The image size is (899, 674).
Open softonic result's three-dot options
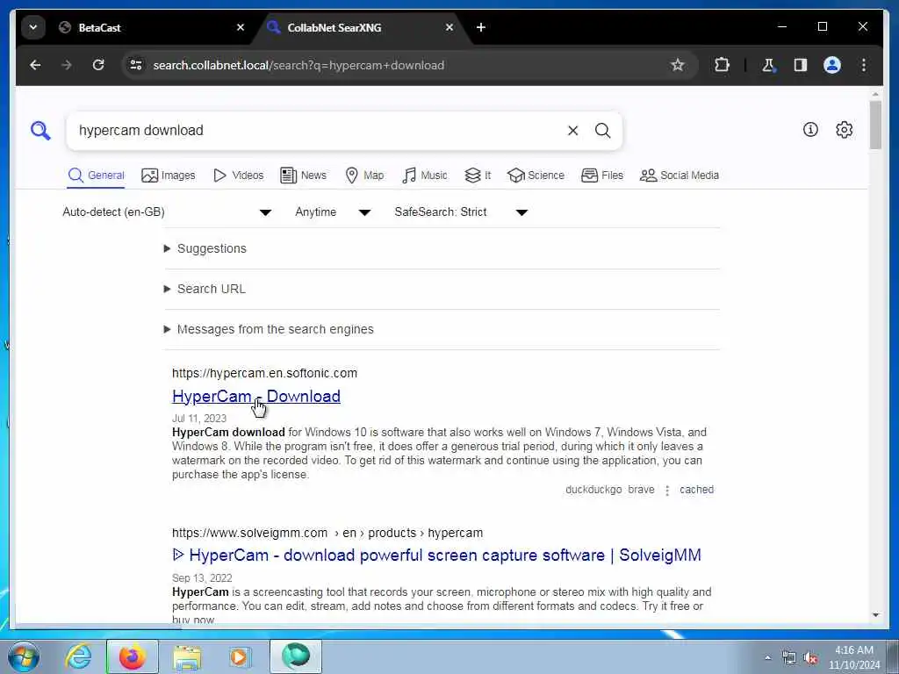[x=667, y=491]
